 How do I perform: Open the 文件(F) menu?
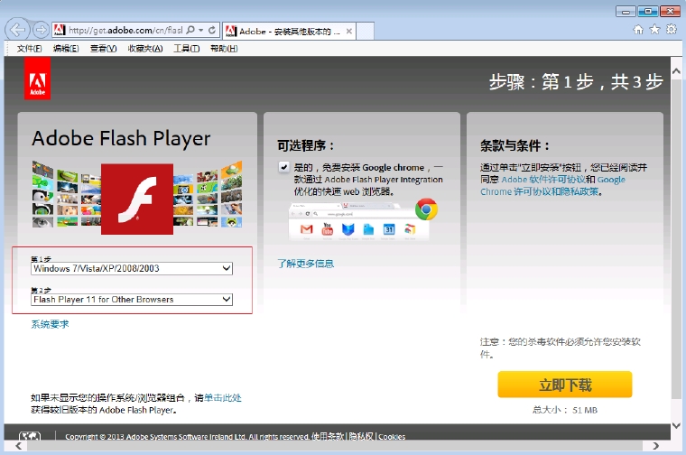point(29,49)
